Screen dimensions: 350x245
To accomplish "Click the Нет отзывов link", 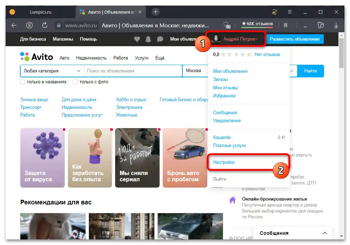I will pos(267,55).
